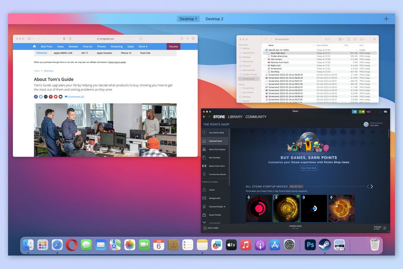Toggle the Safari sidebar visibility
The width and height of the screenshot is (403, 269).
coord(29,38)
